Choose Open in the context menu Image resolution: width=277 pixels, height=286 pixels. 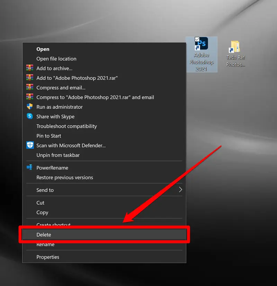pos(43,49)
